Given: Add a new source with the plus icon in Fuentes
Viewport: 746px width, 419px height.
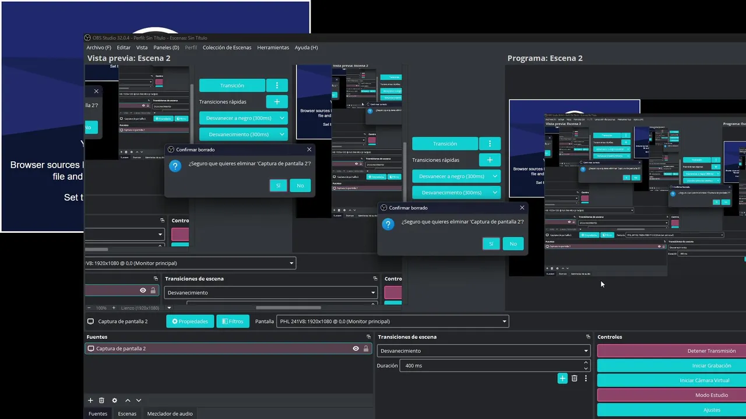Looking at the screenshot, I should pos(90,400).
